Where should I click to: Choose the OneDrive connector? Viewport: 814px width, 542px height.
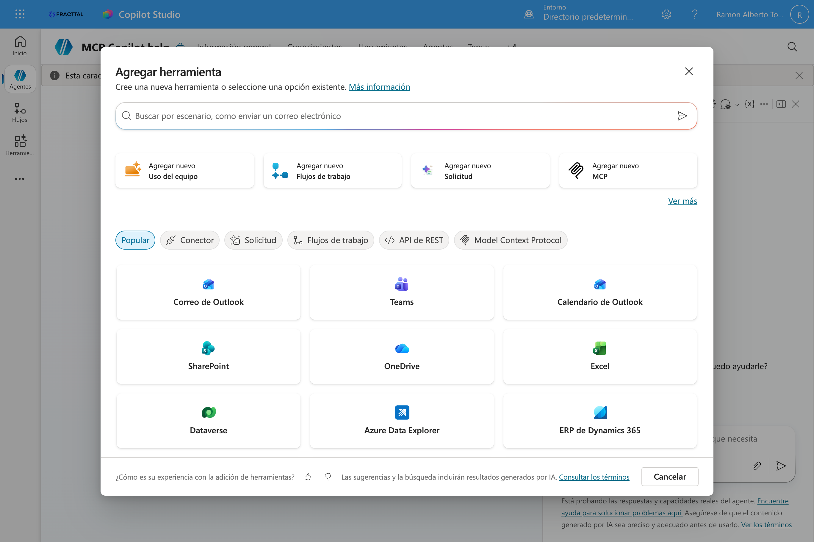click(402, 357)
